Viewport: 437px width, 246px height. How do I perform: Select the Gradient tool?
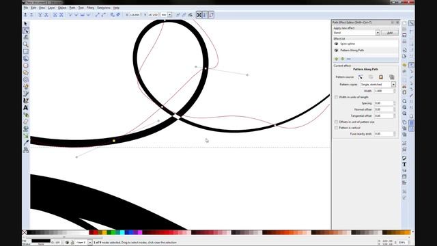[x=26, y=136]
